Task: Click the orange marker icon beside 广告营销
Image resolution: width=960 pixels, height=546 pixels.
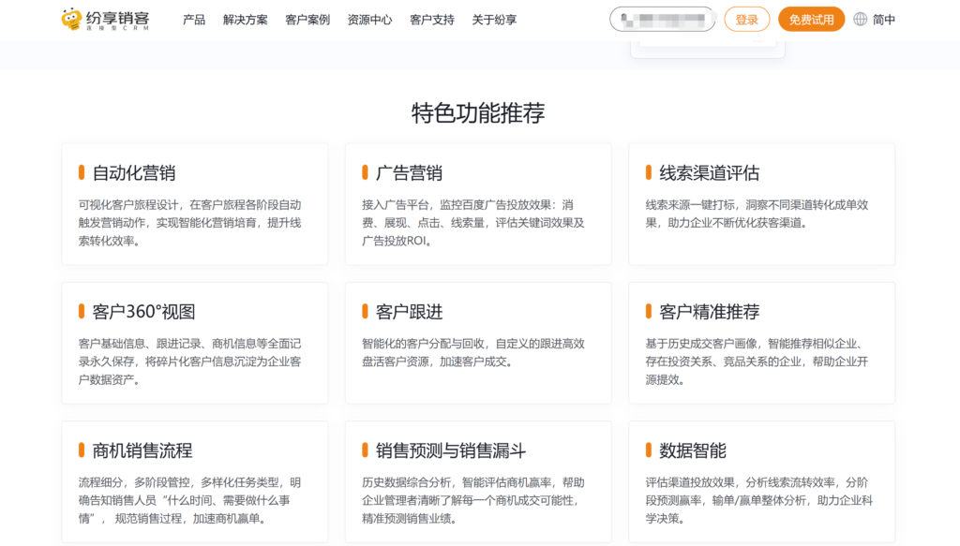Action: tap(363, 171)
